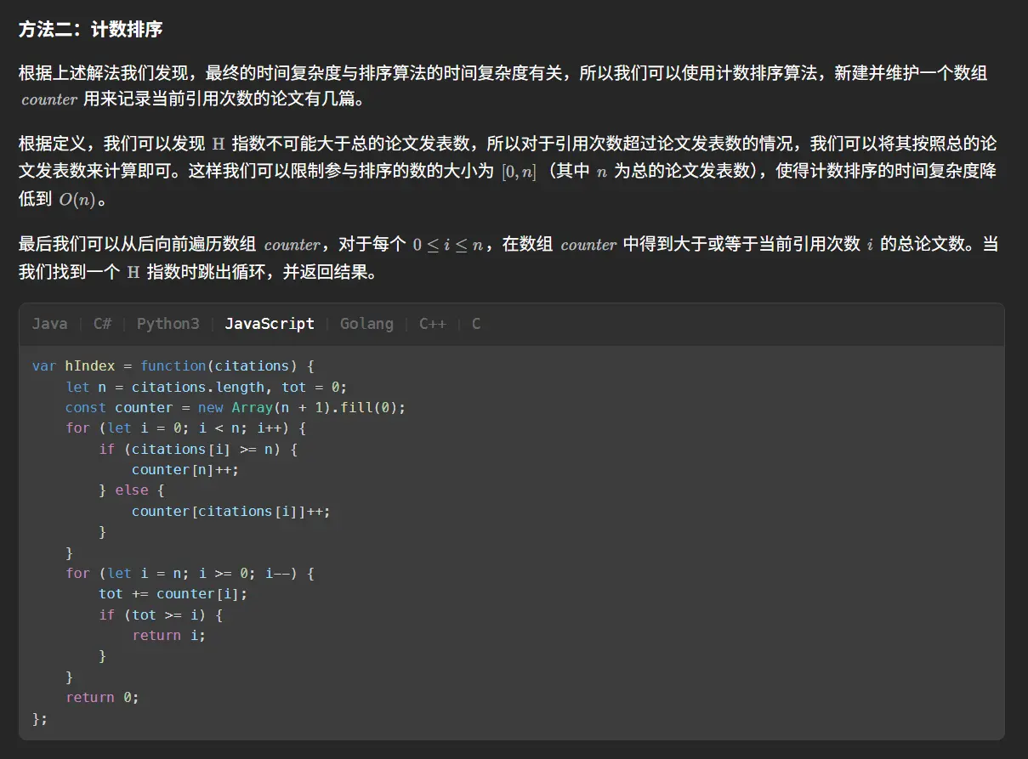Click the 'if (tot >= i)' condition line

161,615
